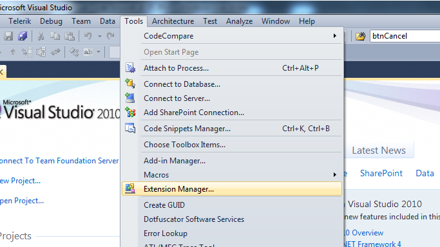
Task: Click the SharePoint link under Latest News
Action: click(381, 173)
